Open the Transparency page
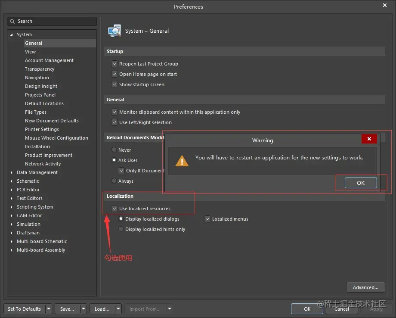Viewport: 396px width, 318px height. pyautogui.click(x=40, y=69)
